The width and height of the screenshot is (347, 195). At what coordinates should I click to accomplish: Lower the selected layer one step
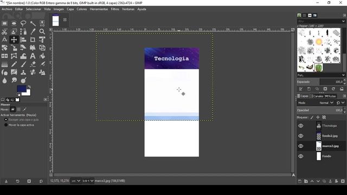pyautogui.click(x=318, y=181)
